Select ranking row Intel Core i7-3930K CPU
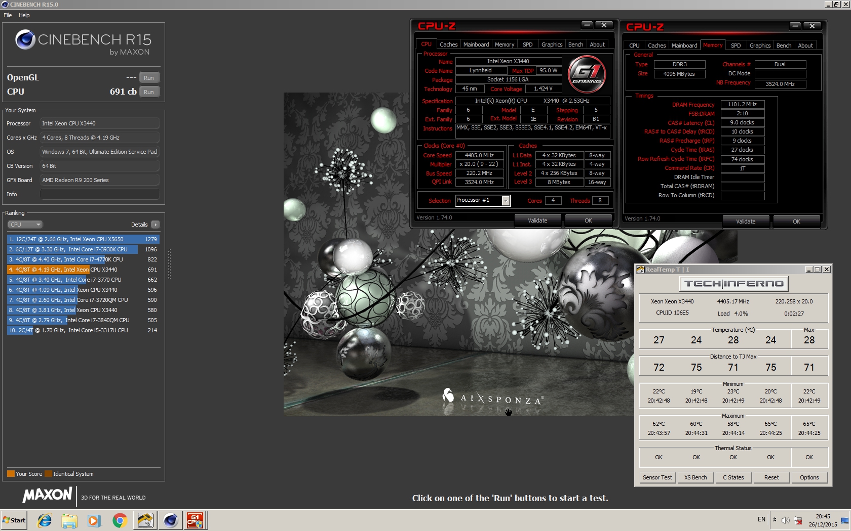851x531 pixels. click(83, 249)
